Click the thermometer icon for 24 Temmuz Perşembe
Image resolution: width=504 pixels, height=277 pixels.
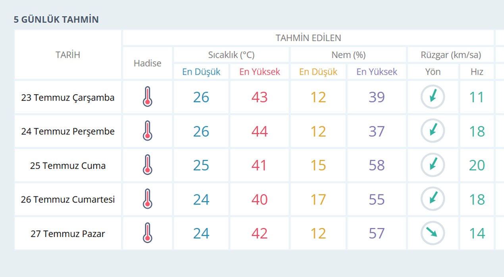point(148,131)
